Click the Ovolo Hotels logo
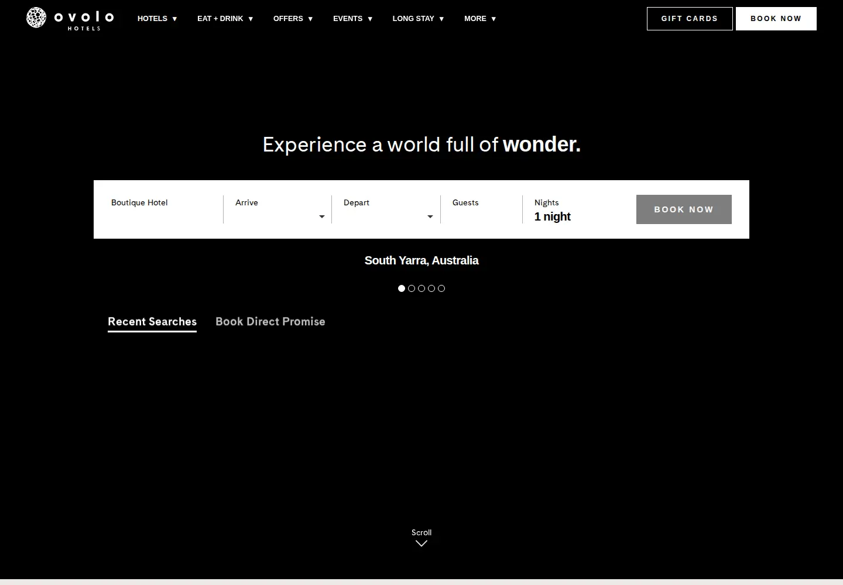The image size is (843, 585). point(70,18)
